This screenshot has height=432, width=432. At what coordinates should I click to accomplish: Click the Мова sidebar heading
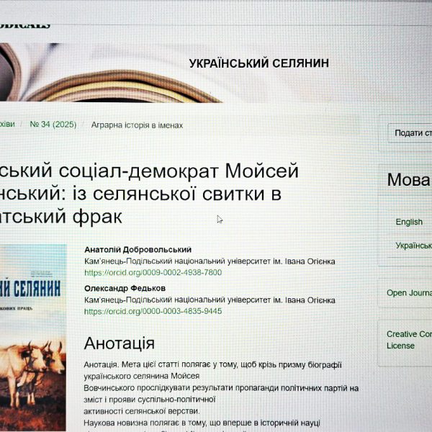pos(408,180)
